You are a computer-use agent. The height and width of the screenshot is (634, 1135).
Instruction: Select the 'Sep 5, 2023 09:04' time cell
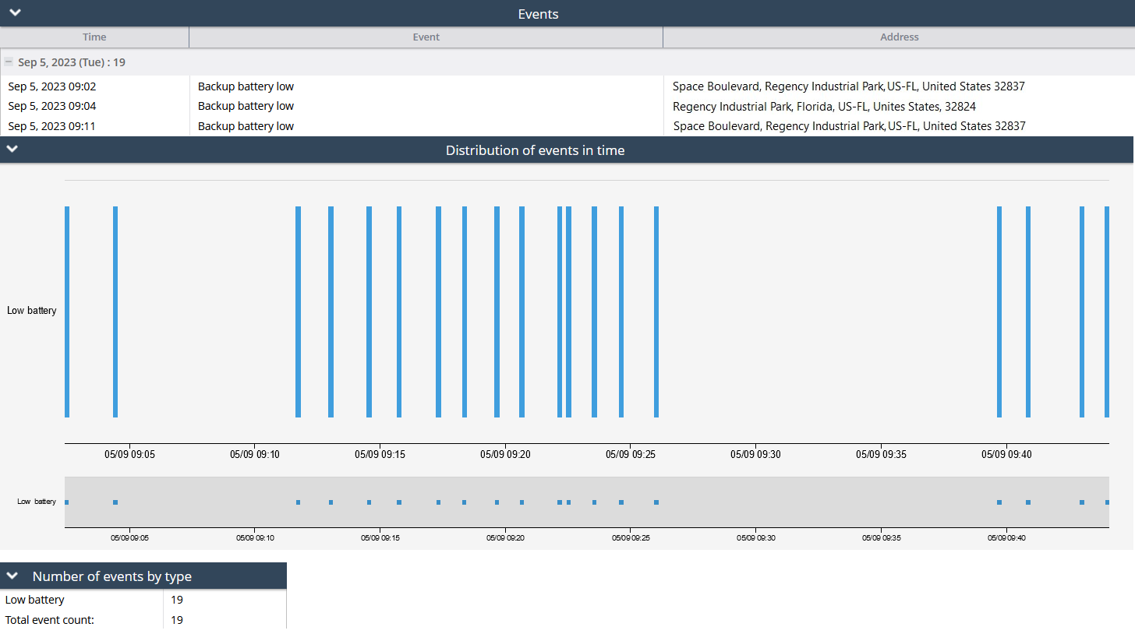click(x=52, y=106)
